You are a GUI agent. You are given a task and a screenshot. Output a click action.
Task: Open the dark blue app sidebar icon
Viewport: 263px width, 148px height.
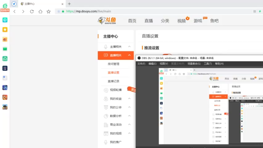pyautogui.click(x=5, y=68)
